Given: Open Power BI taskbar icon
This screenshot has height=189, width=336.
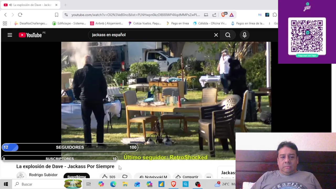Looking at the screenshot, I should pyautogui.click(x=161, y=184).
